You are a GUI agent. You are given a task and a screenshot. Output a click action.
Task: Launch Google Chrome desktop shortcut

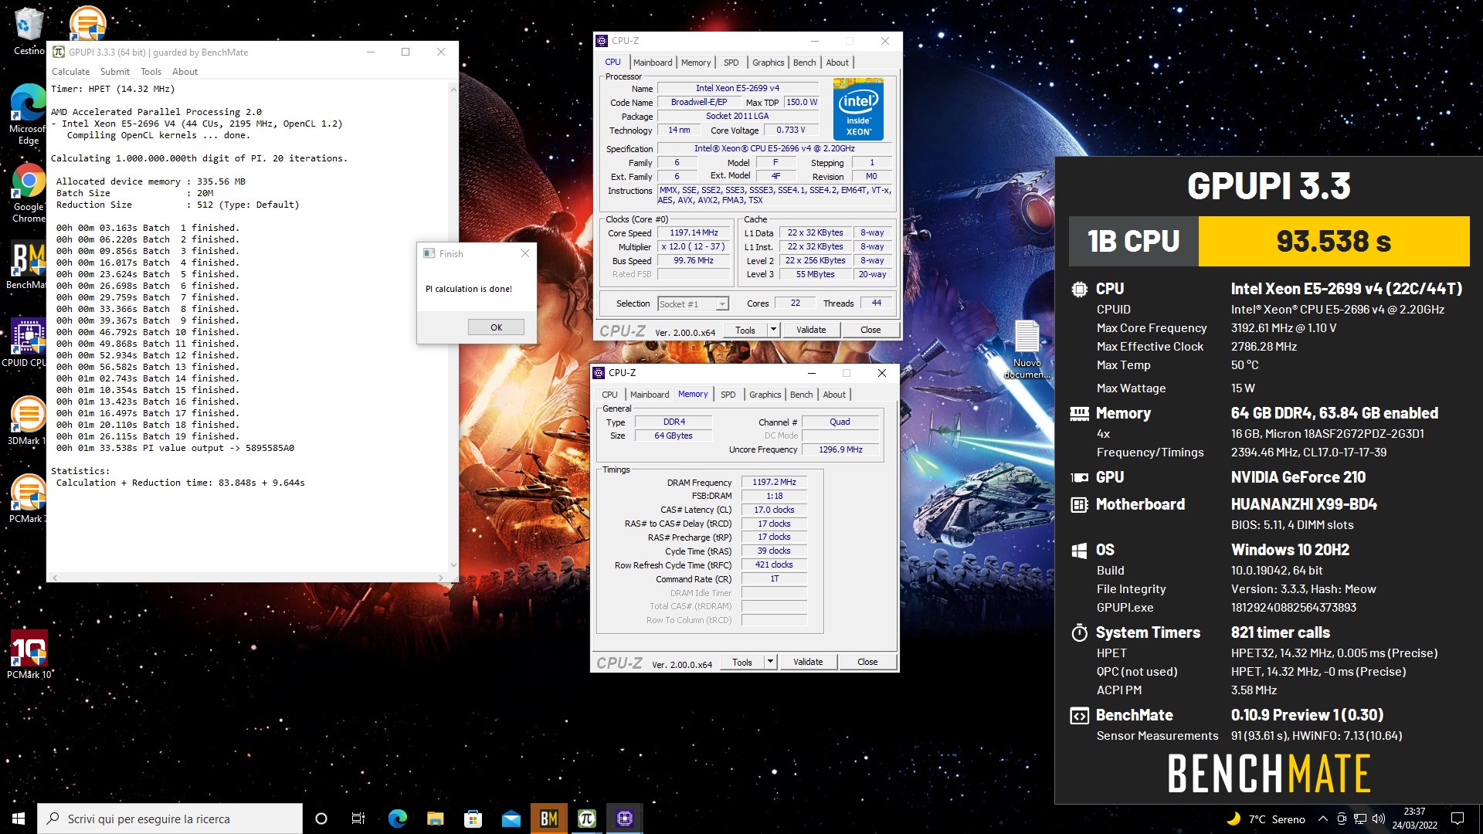(x=28, y=193)
